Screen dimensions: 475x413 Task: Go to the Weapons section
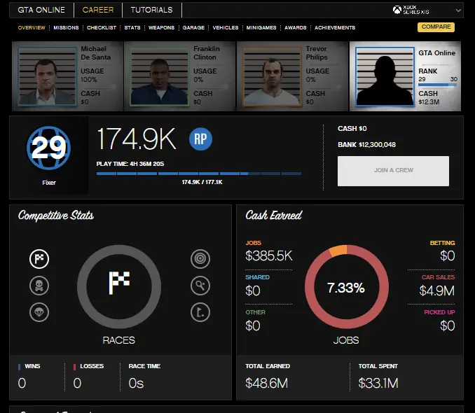[161, 28]
